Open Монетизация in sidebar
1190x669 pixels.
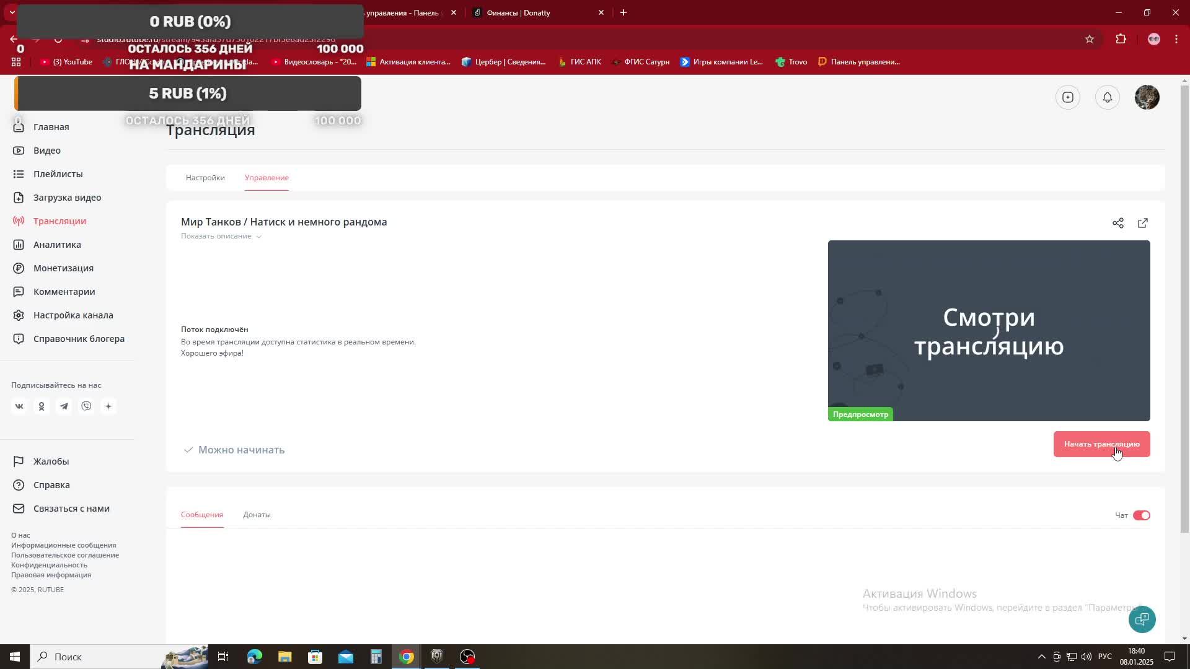click(x=63, y=268)
